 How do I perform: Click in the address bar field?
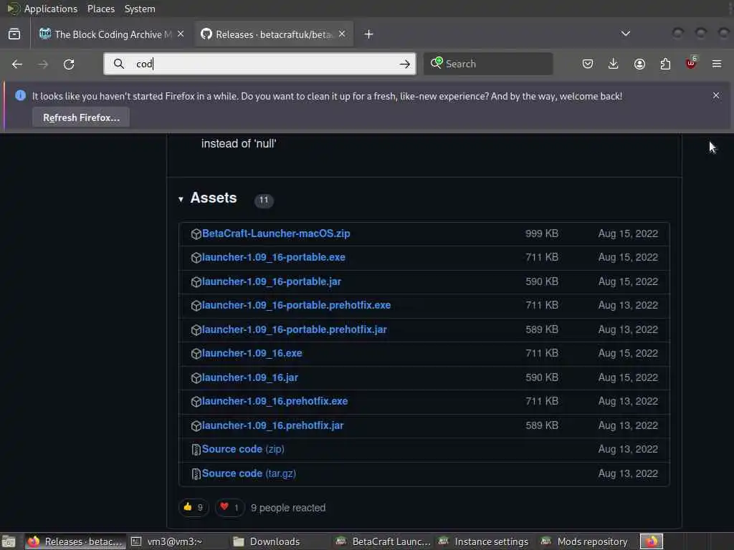point(259,64)
